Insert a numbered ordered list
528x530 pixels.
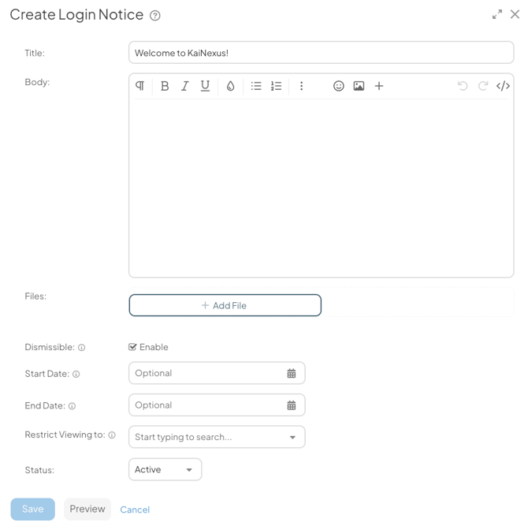click(276, 86)
